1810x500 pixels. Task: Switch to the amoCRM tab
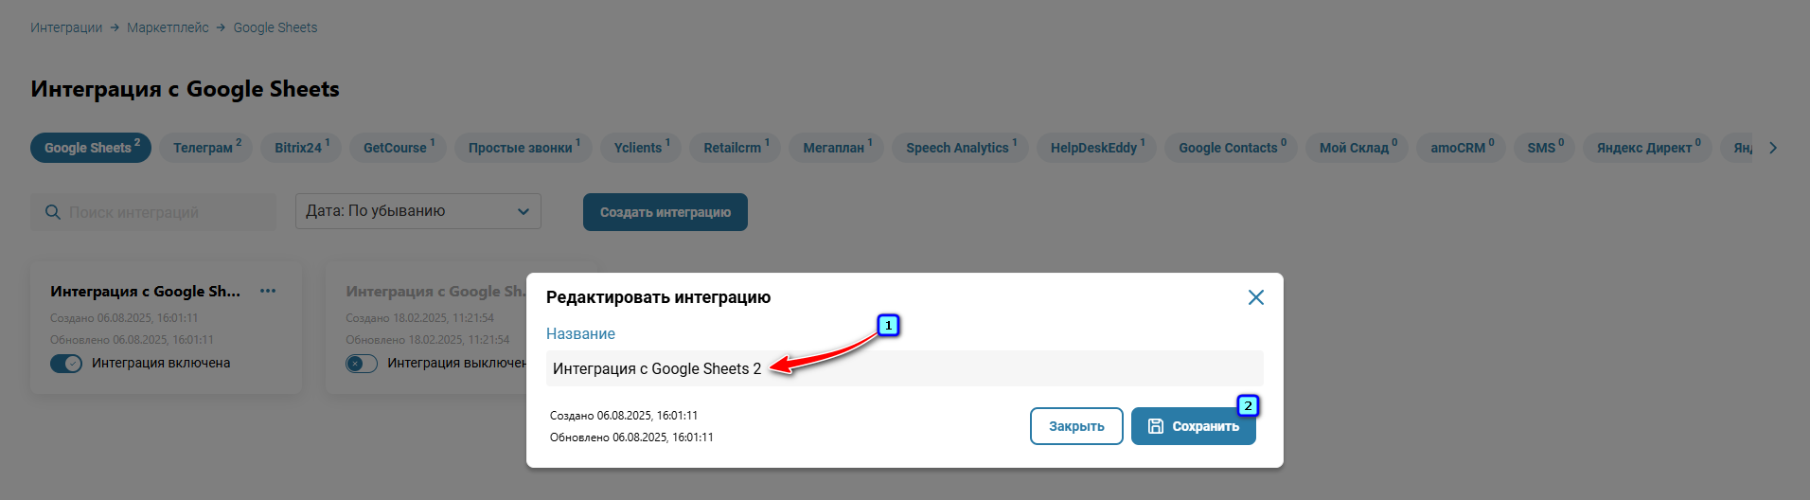pyautogui.click(x=1462, y=148)
